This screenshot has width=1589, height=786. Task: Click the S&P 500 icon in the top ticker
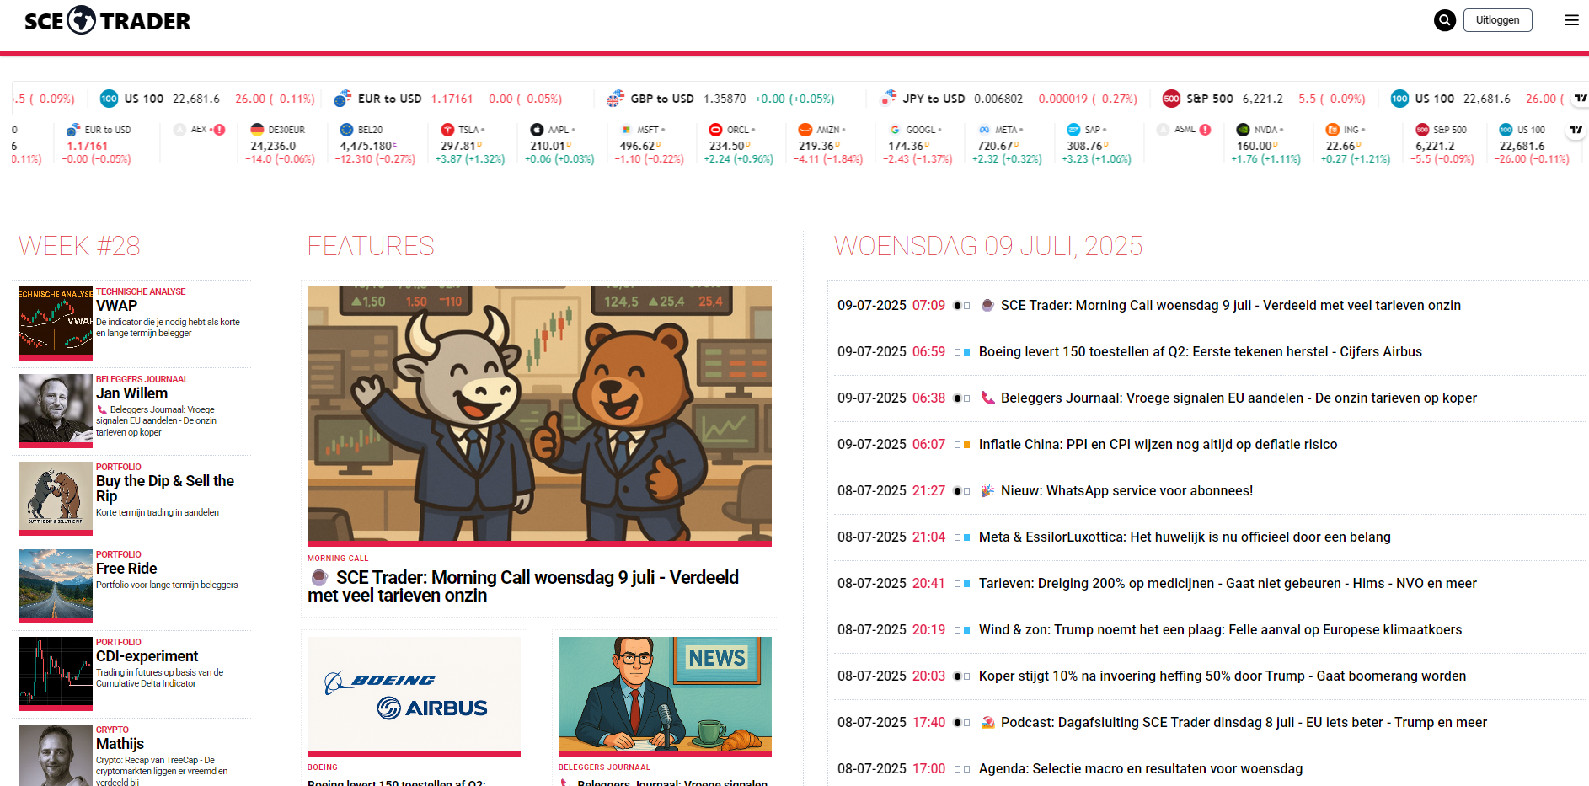tap(1171, 99)
